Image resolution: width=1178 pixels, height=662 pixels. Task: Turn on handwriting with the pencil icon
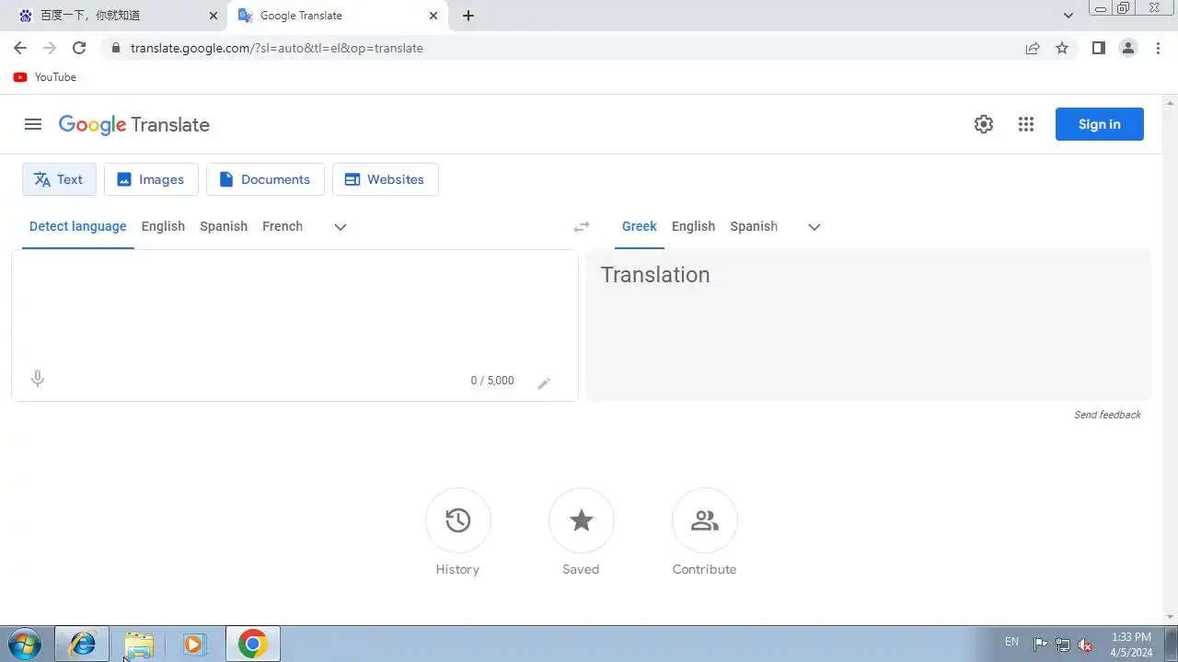coord(544,383)
